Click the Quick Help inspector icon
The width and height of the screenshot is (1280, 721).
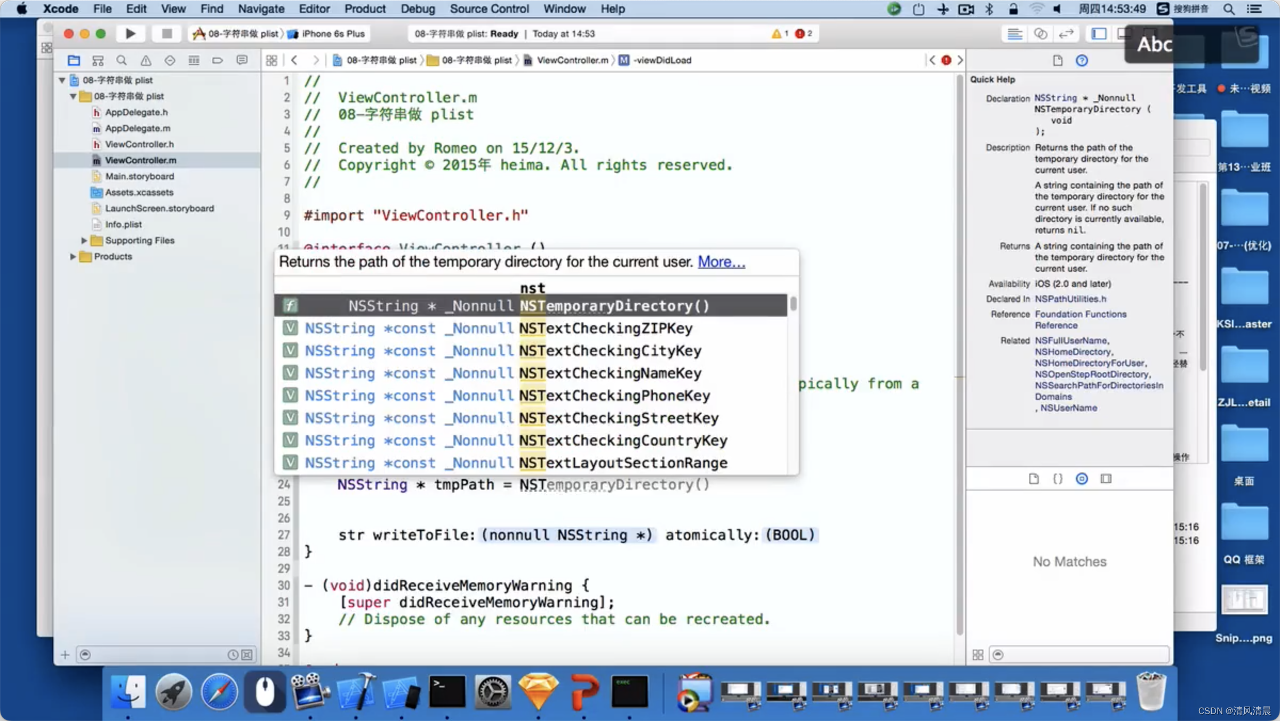[1081, 59]
